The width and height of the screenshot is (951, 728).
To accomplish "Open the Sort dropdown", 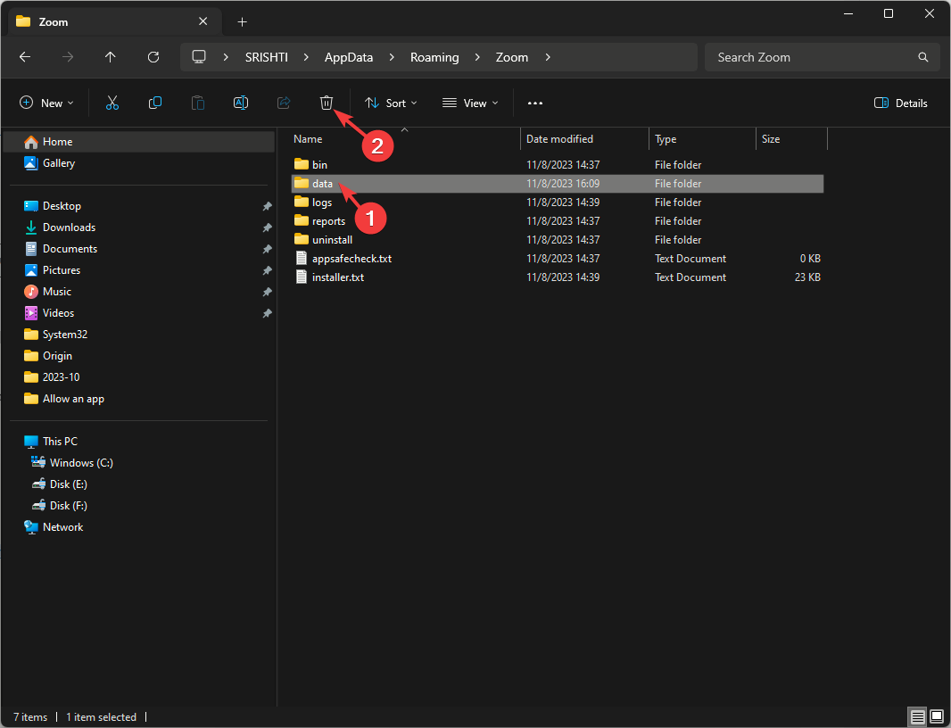I will [x=391, y=103].
